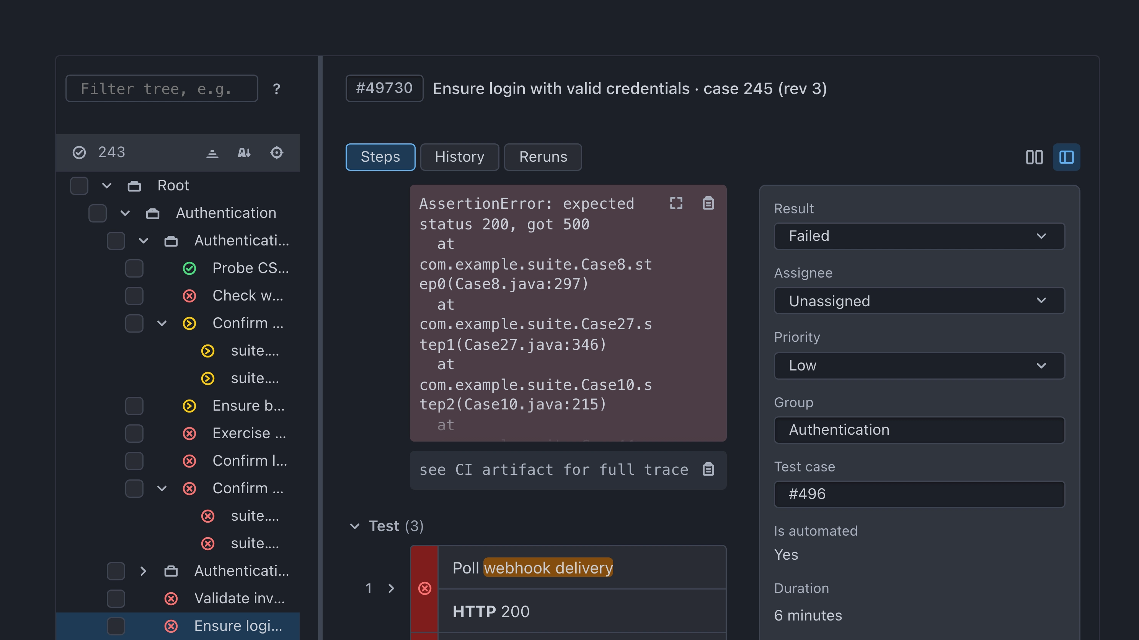Check the box next to Ensure b...
The height and width of the screenshot is (640, 1139).
[x=134, y=406]
